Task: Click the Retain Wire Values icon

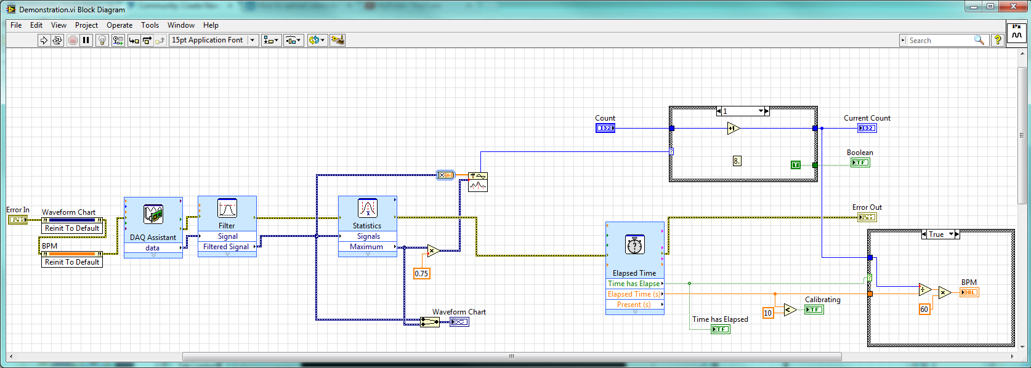Action: pos(118,40)
